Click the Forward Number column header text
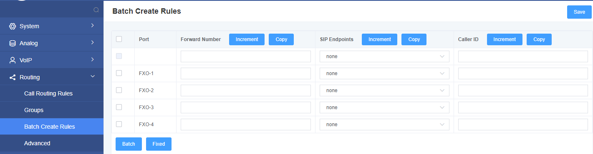 click(201, 39)
